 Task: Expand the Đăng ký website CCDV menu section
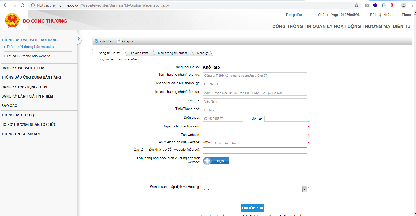(23, 68)
